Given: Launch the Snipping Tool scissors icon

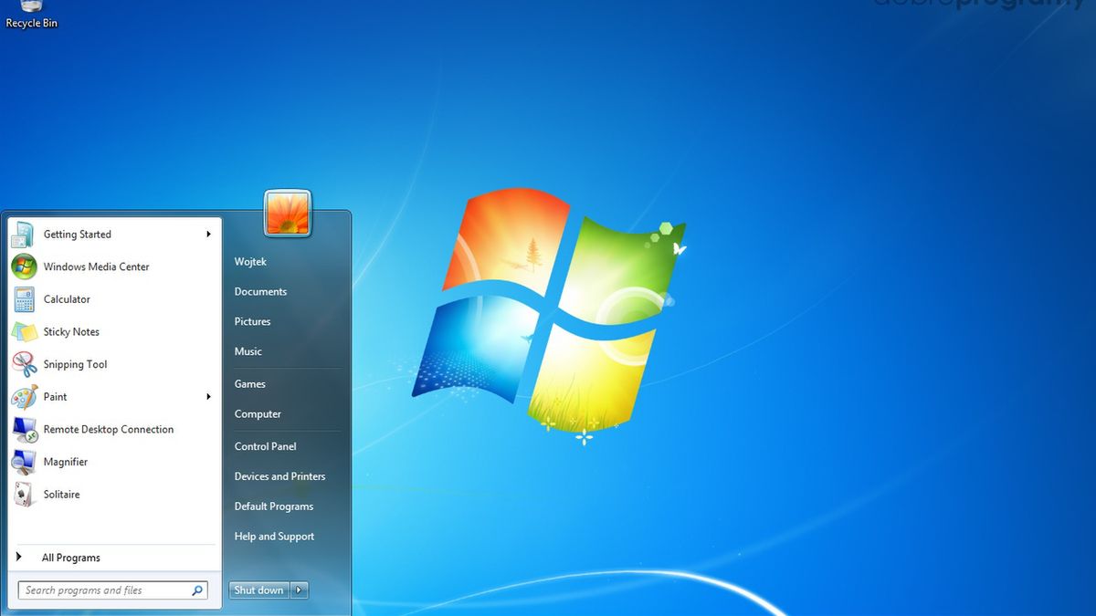Looking at the screenshot, I should [x=23, y=364].
